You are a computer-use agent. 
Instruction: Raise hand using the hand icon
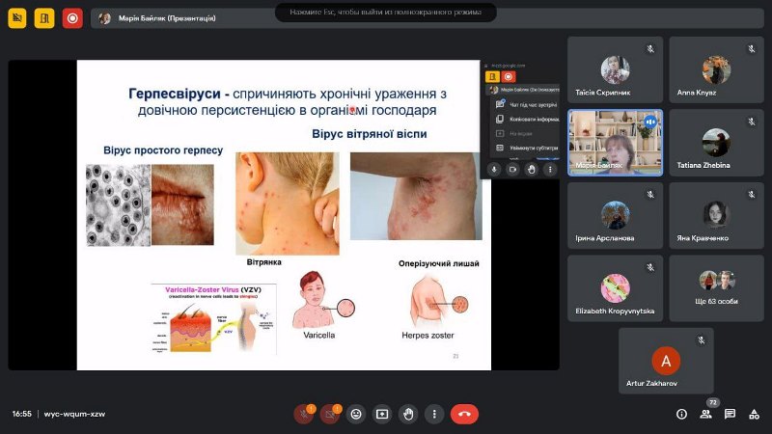click(408, 414)
